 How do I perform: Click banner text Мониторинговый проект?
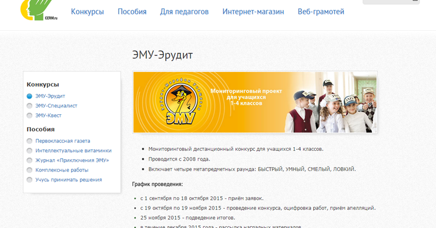click(246, 91)
